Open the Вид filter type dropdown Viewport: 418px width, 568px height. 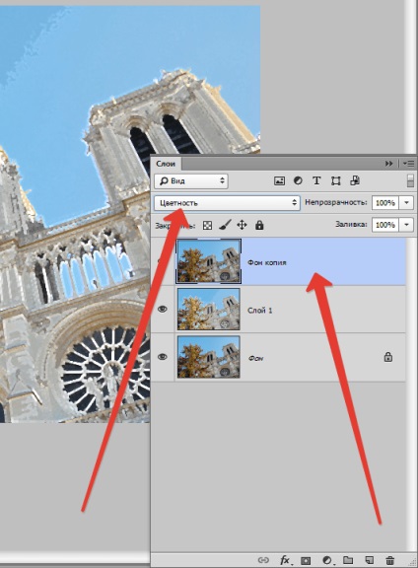(x=191, y=180)
